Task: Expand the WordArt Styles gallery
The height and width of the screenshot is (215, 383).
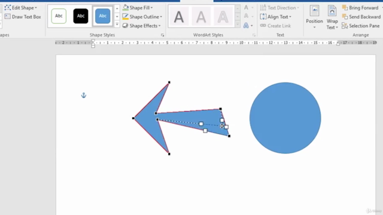Action: (x=238, y=24)
